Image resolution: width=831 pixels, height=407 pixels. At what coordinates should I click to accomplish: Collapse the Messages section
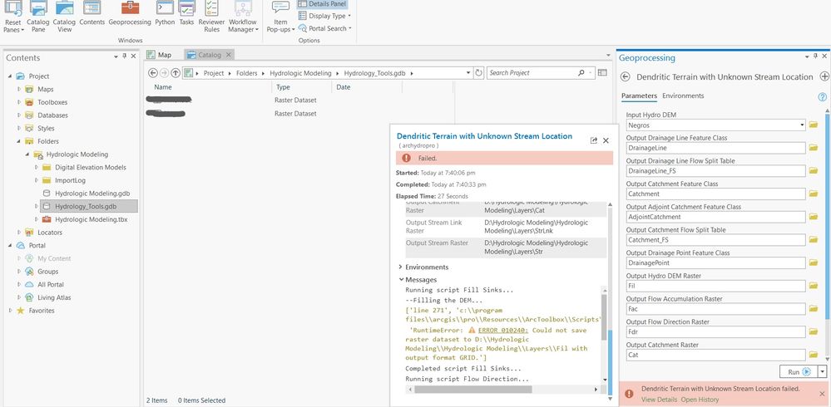(400, 279)
